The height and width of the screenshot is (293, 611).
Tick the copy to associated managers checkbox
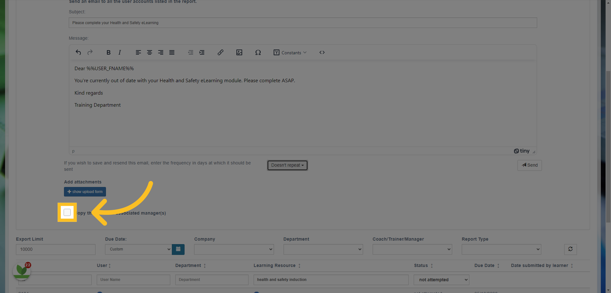pos(67,212)
